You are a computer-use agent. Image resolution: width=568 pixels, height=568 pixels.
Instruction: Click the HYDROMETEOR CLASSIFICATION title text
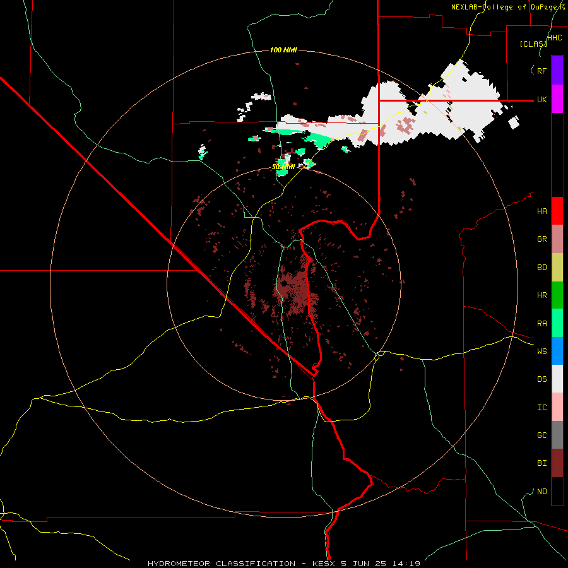tap(222, 564)
